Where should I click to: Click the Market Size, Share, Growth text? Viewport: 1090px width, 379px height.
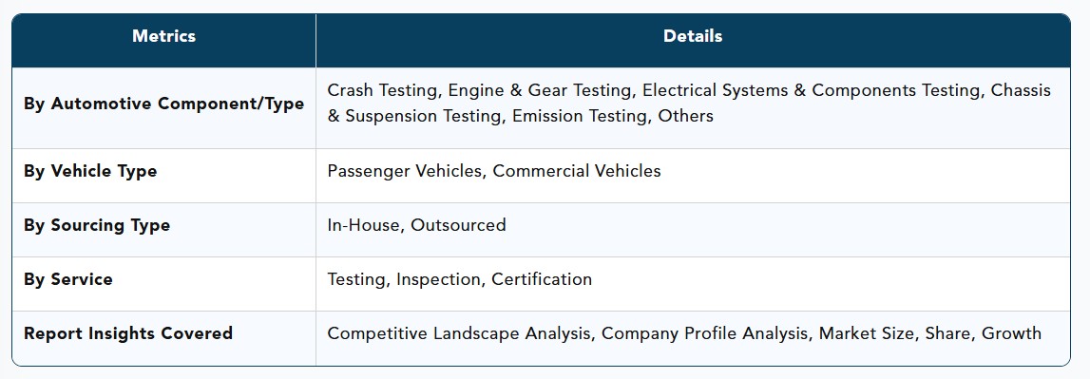tap(930, 333)
